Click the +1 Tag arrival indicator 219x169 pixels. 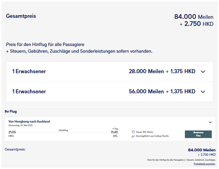[115, 129]
